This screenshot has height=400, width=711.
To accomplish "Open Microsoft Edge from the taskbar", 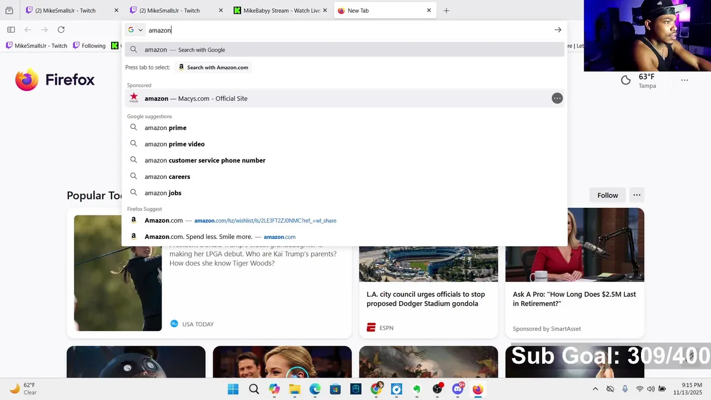I will [315, 389].
